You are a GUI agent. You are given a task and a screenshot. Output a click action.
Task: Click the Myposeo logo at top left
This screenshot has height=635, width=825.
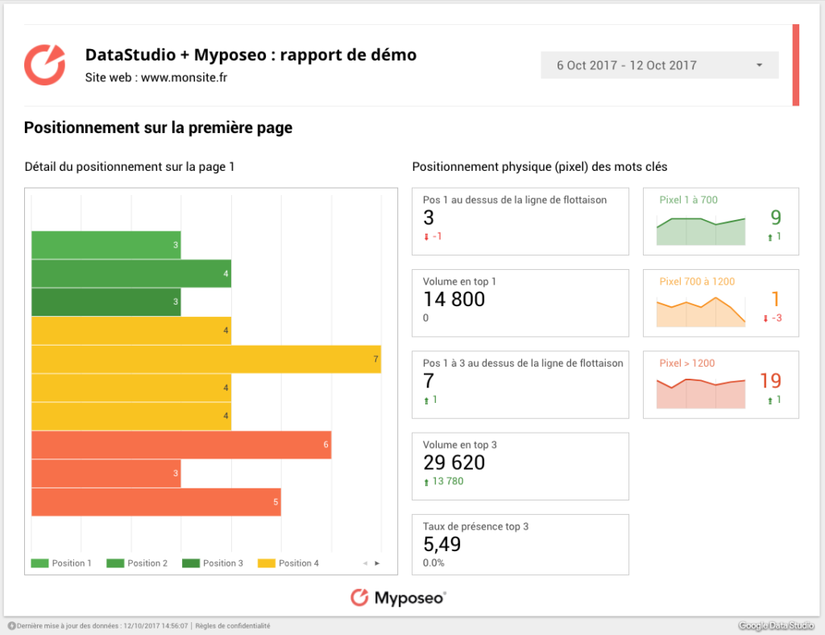pos(45,64)
